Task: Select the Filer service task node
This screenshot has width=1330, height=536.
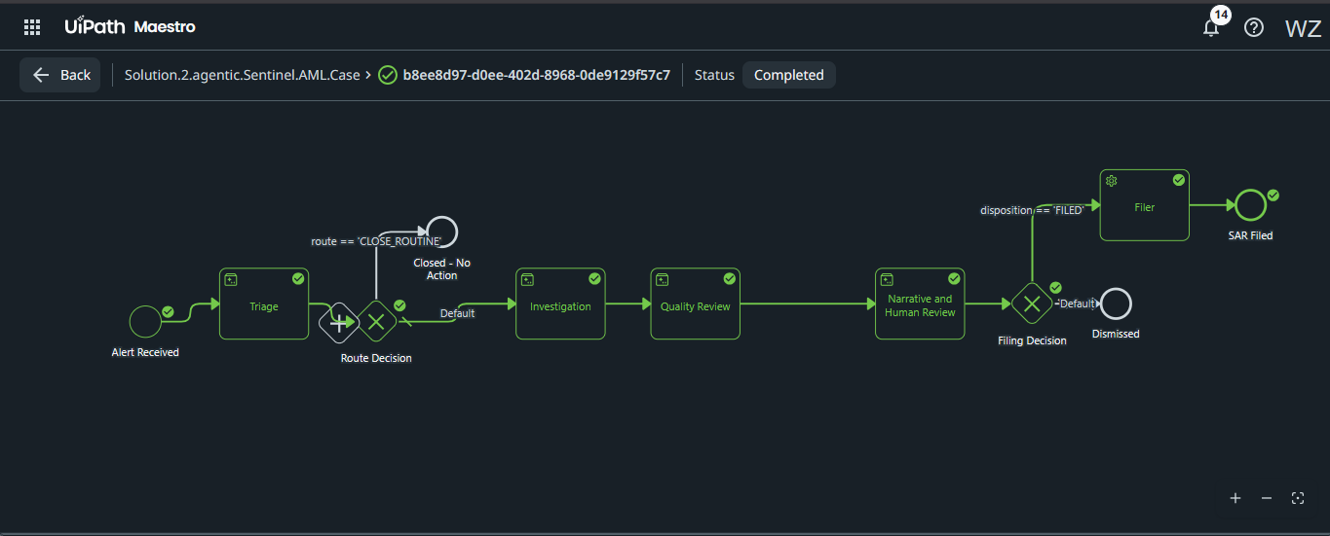Action: pos(1145,205)
